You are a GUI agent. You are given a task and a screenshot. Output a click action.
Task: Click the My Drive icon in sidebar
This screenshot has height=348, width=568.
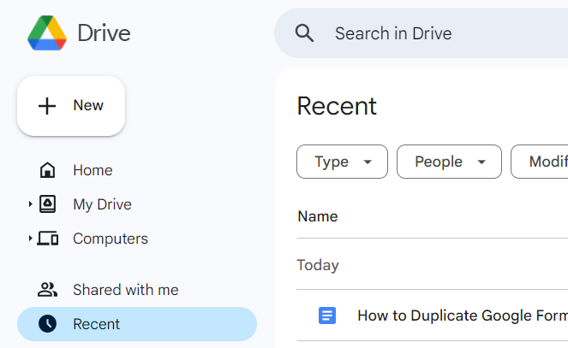pos(48,204)
